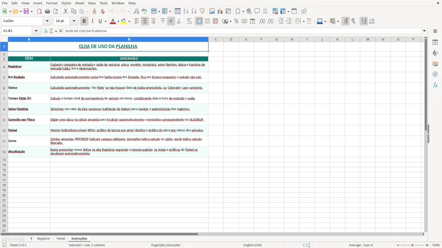442x248 pixels.
Task: Insert Image toolbar icon
Action: coord(212,11)
